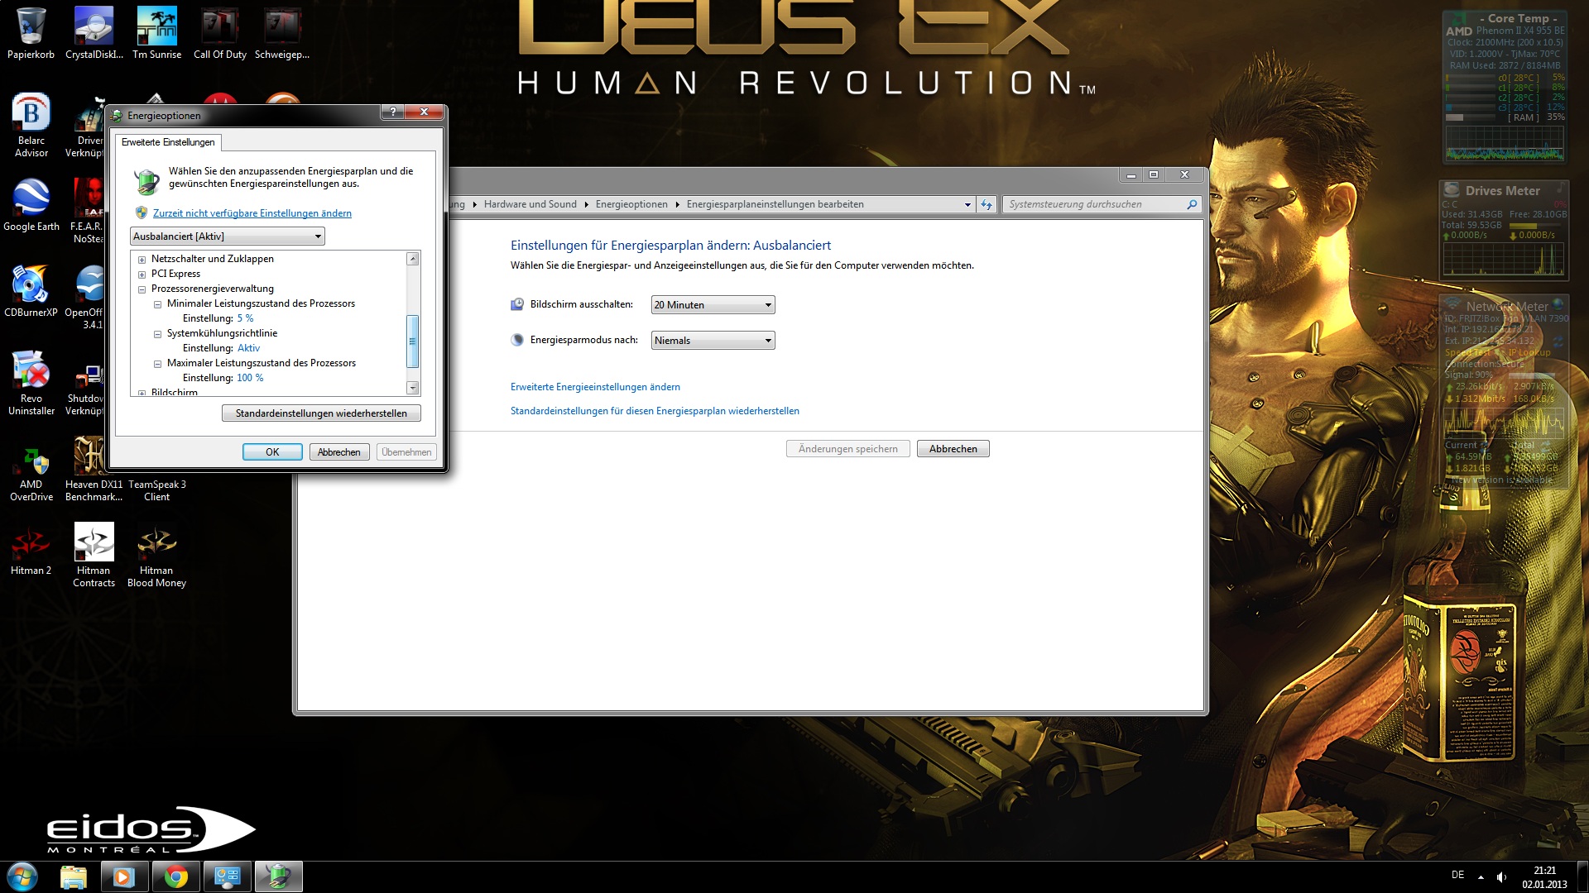
Task: Expand the PCI Express tree node
Action: tap(142, 275)
